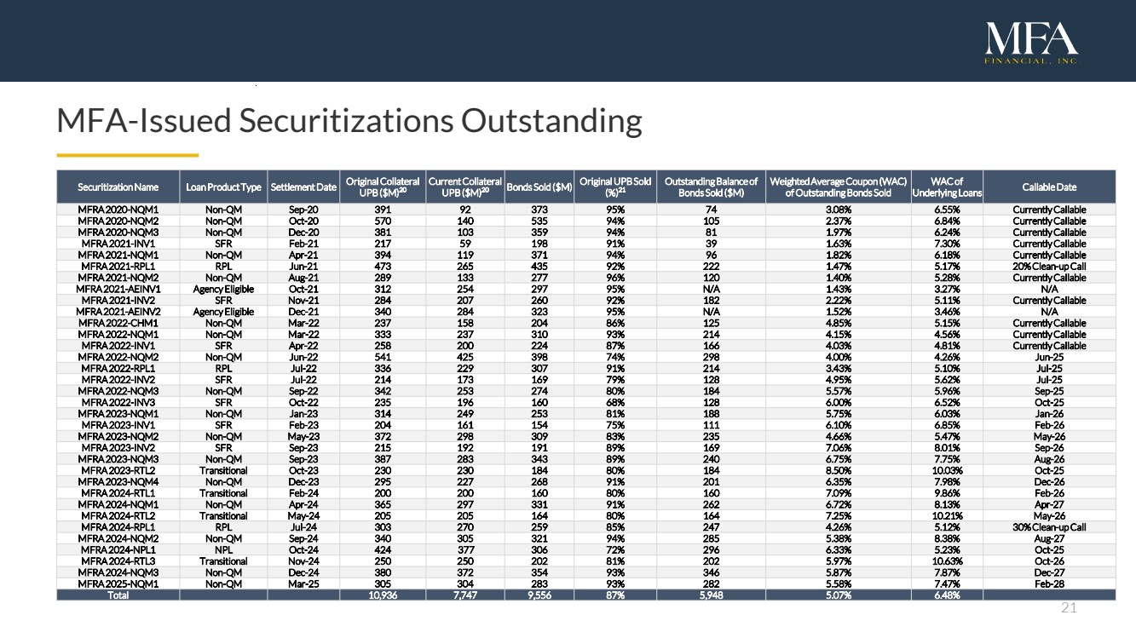Viewport: 1136px width, 638px height.
Task: Click the yellow accent bar under the title
Action: pos(127,155)
